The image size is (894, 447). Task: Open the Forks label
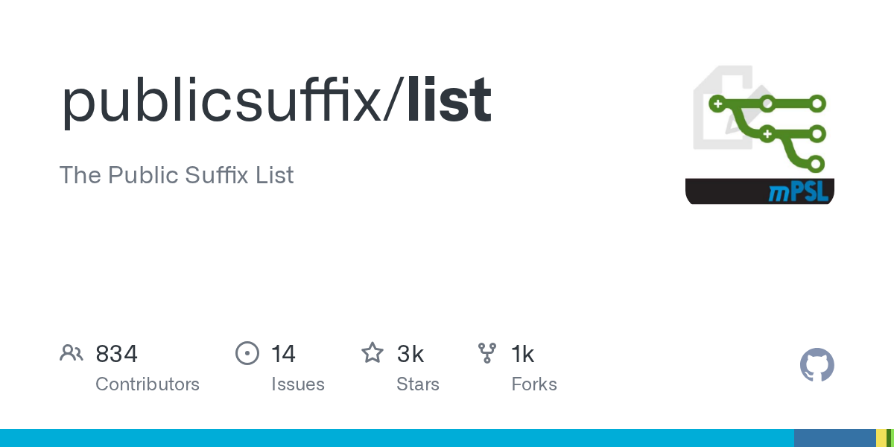point(534,384)
